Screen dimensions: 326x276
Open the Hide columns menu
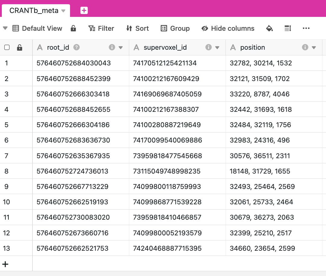tap(228, 28)
